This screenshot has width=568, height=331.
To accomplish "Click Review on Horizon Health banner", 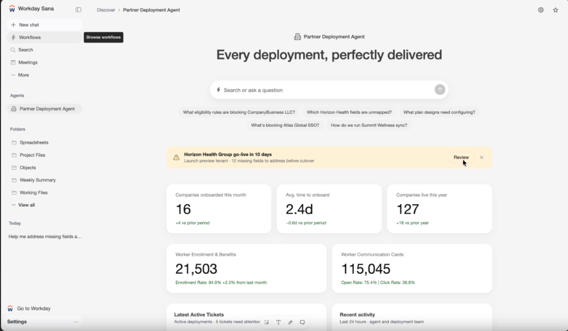I will coord(461,157).
